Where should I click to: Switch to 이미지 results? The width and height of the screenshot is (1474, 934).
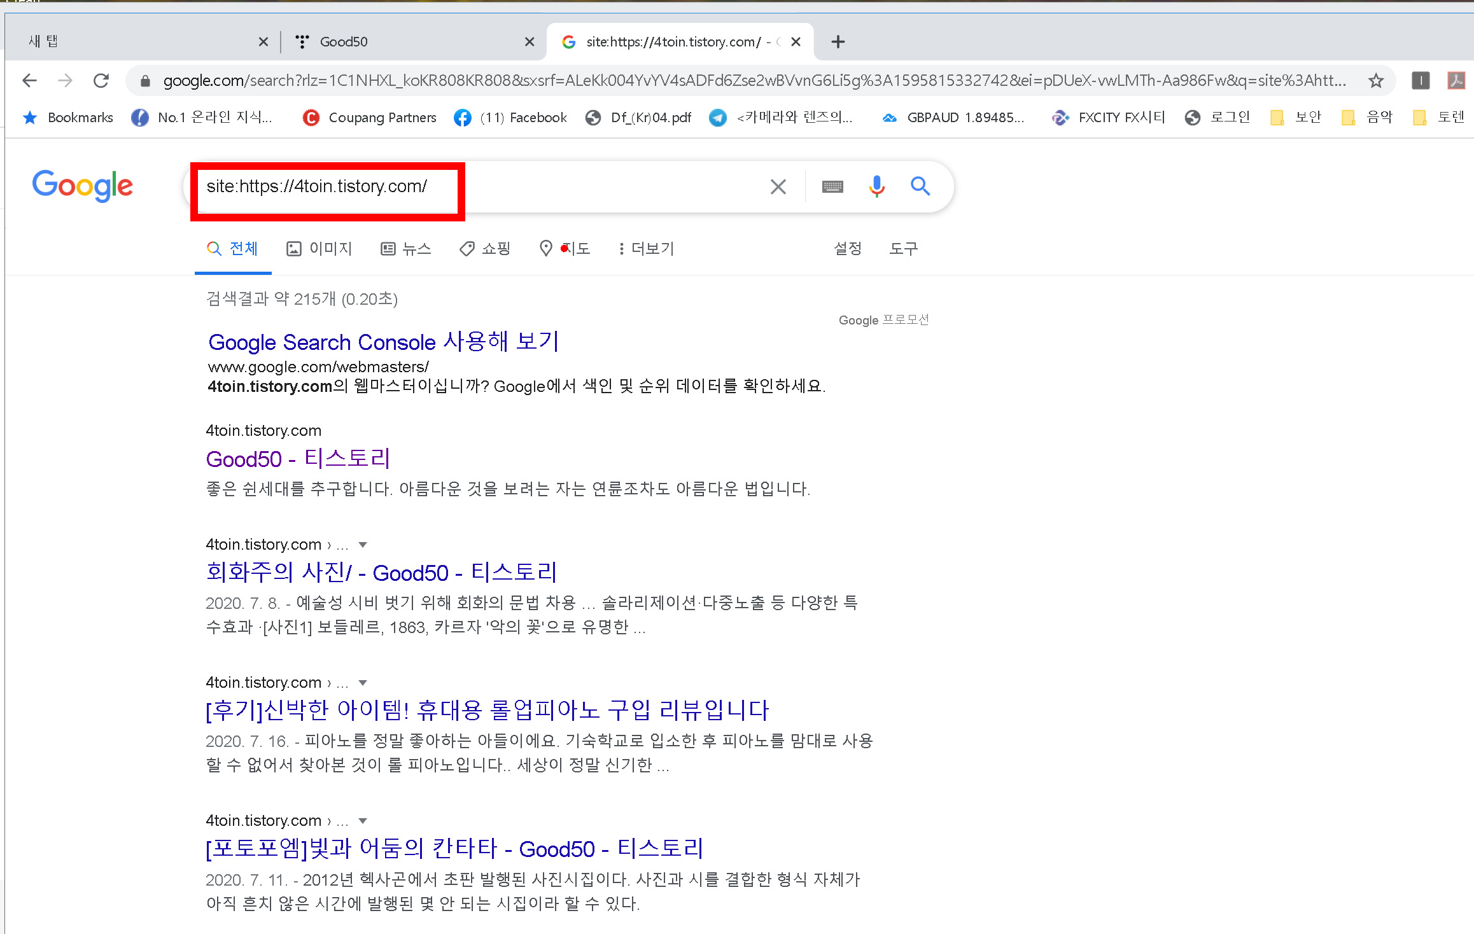[319, 249]
